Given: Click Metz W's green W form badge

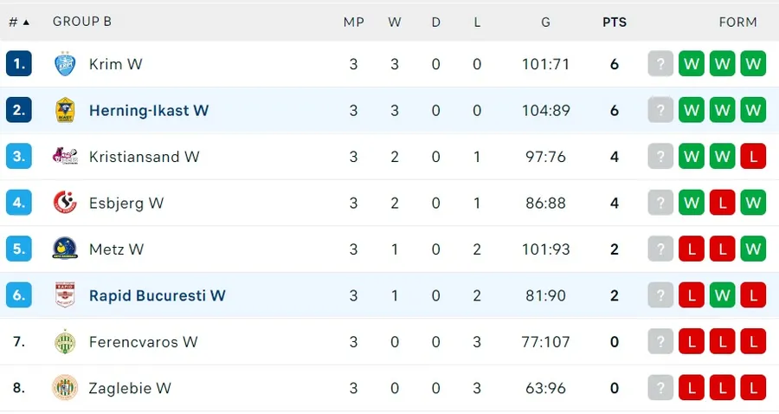Looking at the screenshot, I should pos(753,249).
